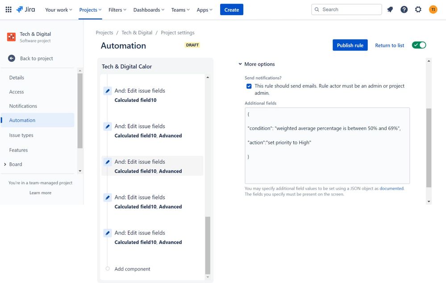Screen dimensions: 446x283
Task: Click inside the Search field
Action: point(346,9)
